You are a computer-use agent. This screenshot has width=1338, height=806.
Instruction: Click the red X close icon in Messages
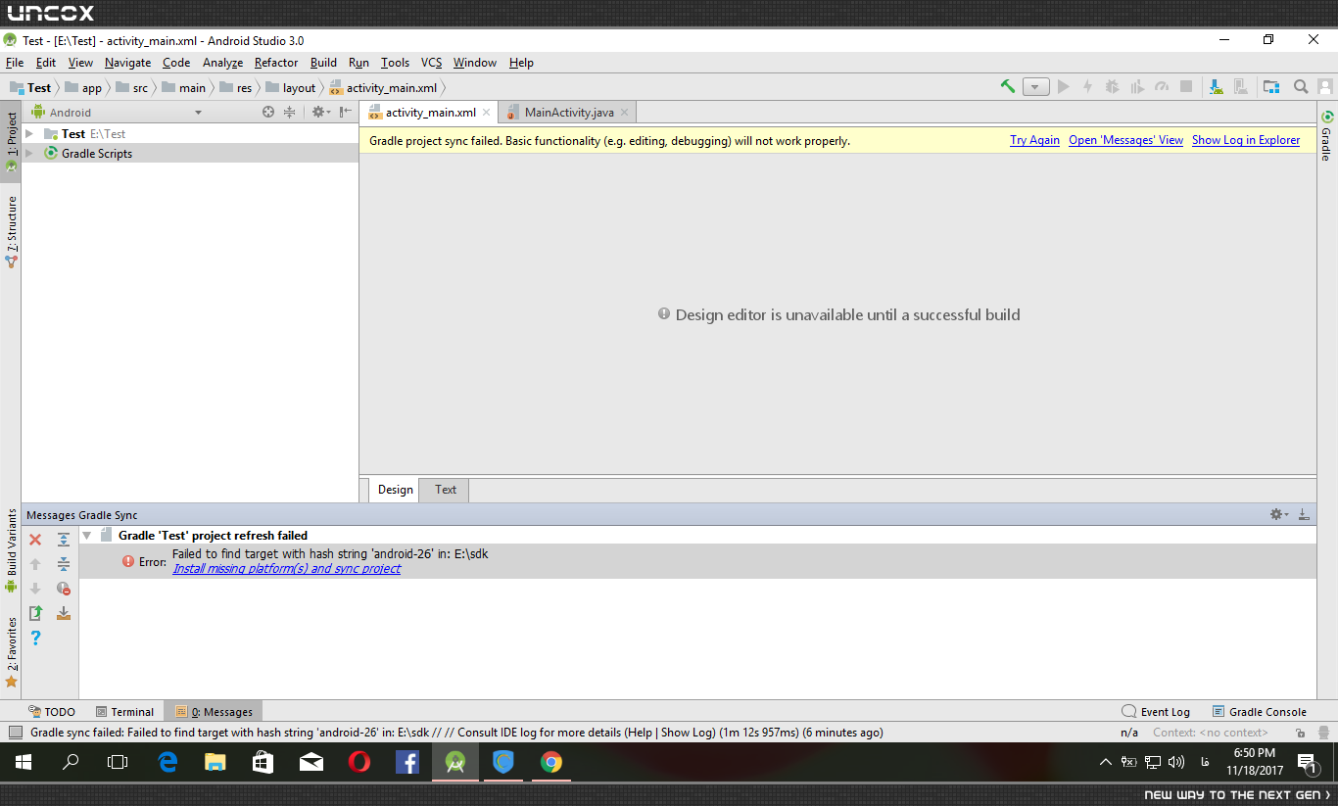tap(35, 540)
